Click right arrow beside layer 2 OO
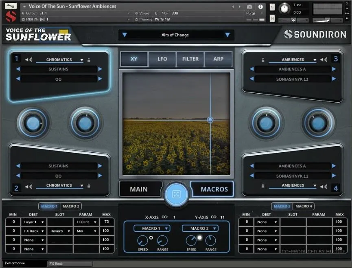352x268 pixels. pyautogui.click(x=100, y=176)
